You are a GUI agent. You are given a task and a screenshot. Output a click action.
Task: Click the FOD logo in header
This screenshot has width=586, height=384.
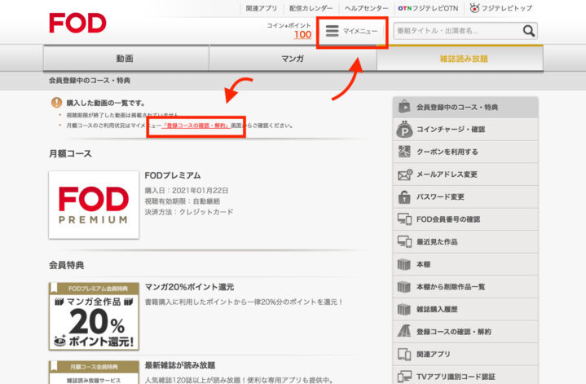pyautogui.click(x=77, y=23)
